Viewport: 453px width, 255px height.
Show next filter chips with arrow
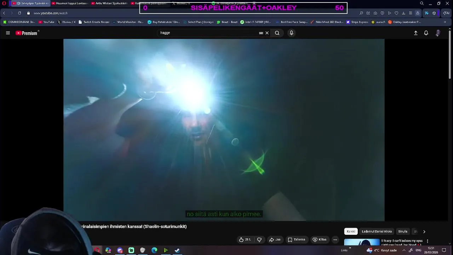pyautogui.click(x=424, y=232)
